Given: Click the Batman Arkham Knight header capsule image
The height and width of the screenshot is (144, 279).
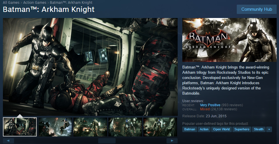Looking at the screenshot, I should pos(229,40).
